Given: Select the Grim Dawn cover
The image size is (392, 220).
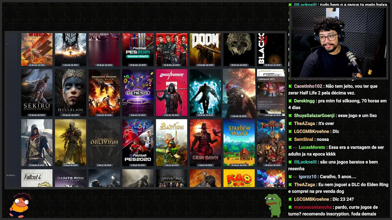Looking at the screenshot, I should (205, 143).
